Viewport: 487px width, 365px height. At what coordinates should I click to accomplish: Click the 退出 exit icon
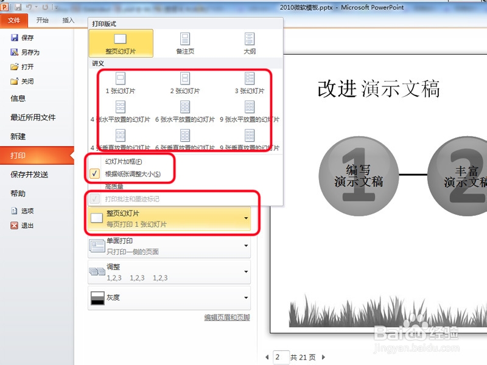click(x=14, y=225)
